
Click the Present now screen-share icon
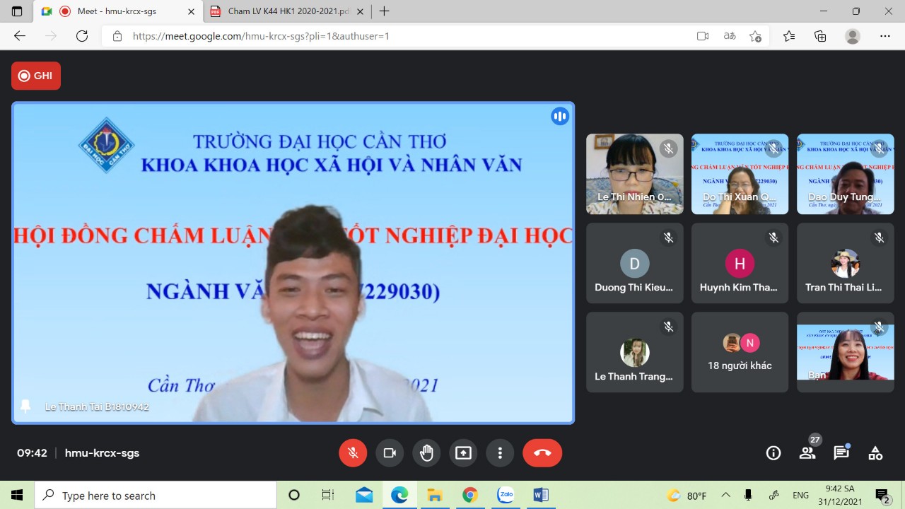pos(463,453)
